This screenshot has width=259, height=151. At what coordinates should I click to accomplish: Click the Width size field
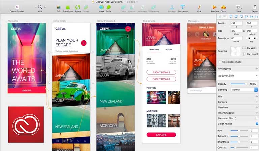[236, 31]
